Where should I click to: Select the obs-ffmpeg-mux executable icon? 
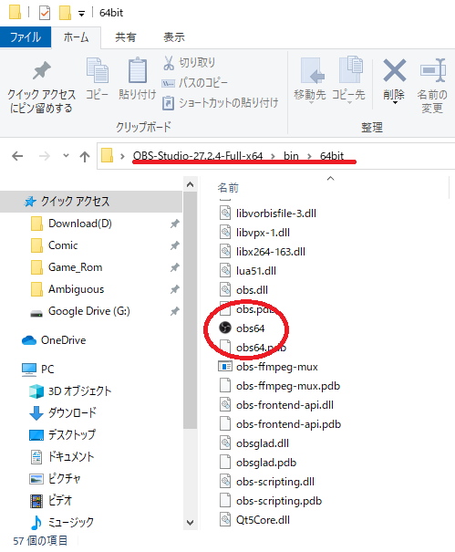(x=225, y=367)
